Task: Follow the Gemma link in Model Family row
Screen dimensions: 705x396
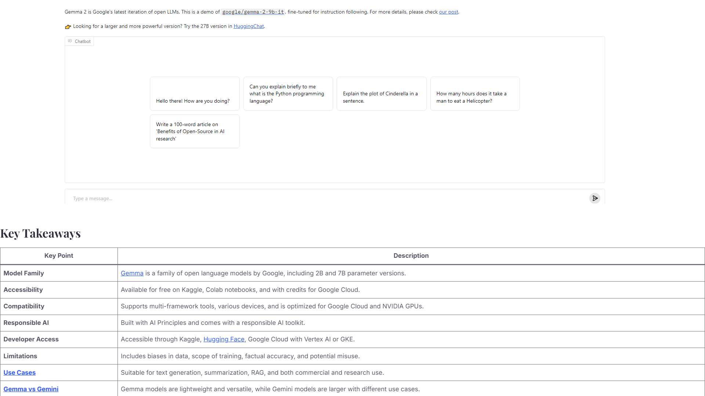Action: pos(132,273)
